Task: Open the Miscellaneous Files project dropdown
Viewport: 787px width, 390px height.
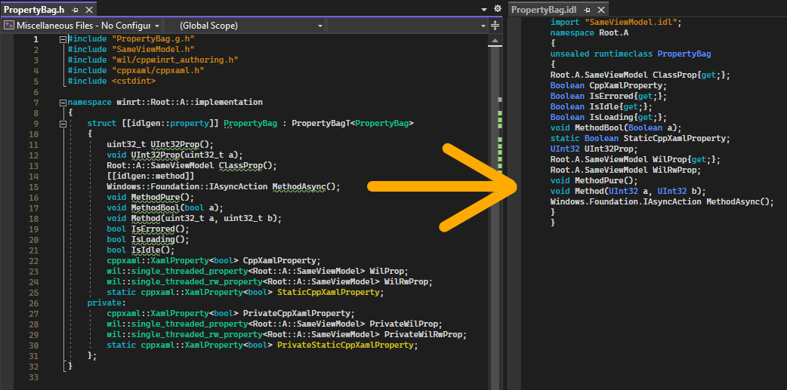Action: [x=157, y=26]
